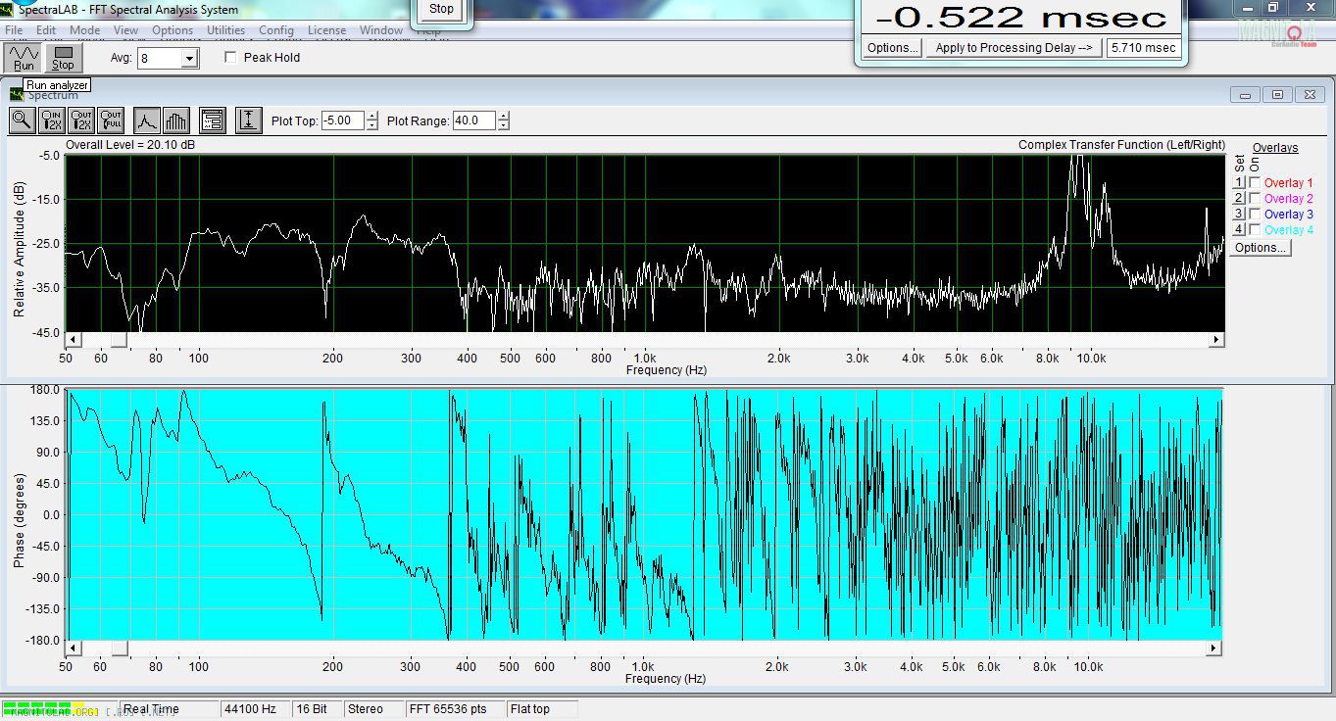Click the Stereo status entry
This screenshot has width=1336, height=721.
point(371,709)
